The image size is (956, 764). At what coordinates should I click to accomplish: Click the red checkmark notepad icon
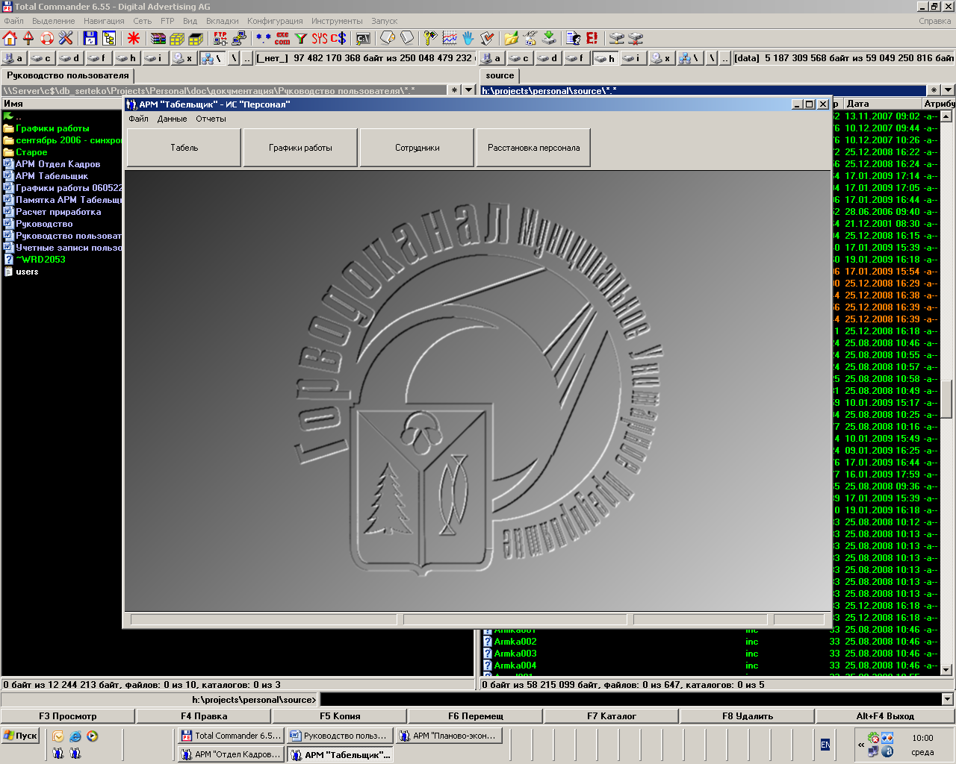tap(487, 38)
